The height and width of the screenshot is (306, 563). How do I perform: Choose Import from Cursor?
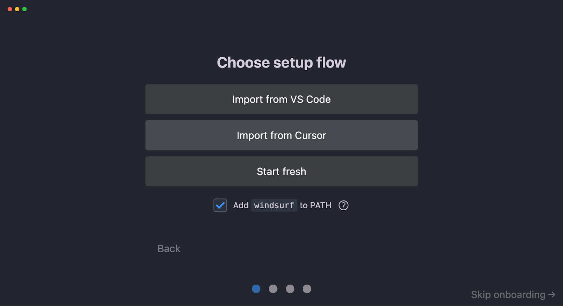281,135
